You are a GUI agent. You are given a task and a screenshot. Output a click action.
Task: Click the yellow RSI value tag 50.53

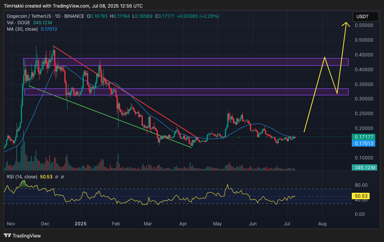click(x=365, y=196)
